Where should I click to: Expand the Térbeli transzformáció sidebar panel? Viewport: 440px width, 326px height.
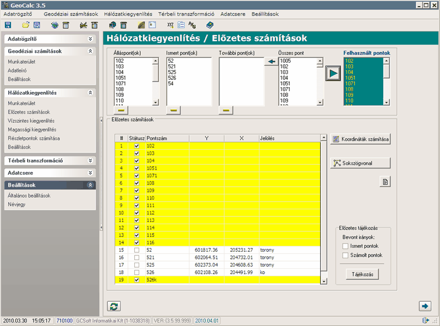point(90,160)
